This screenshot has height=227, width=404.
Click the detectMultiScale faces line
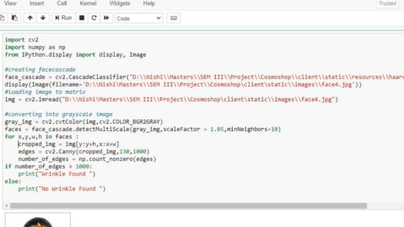143,129
